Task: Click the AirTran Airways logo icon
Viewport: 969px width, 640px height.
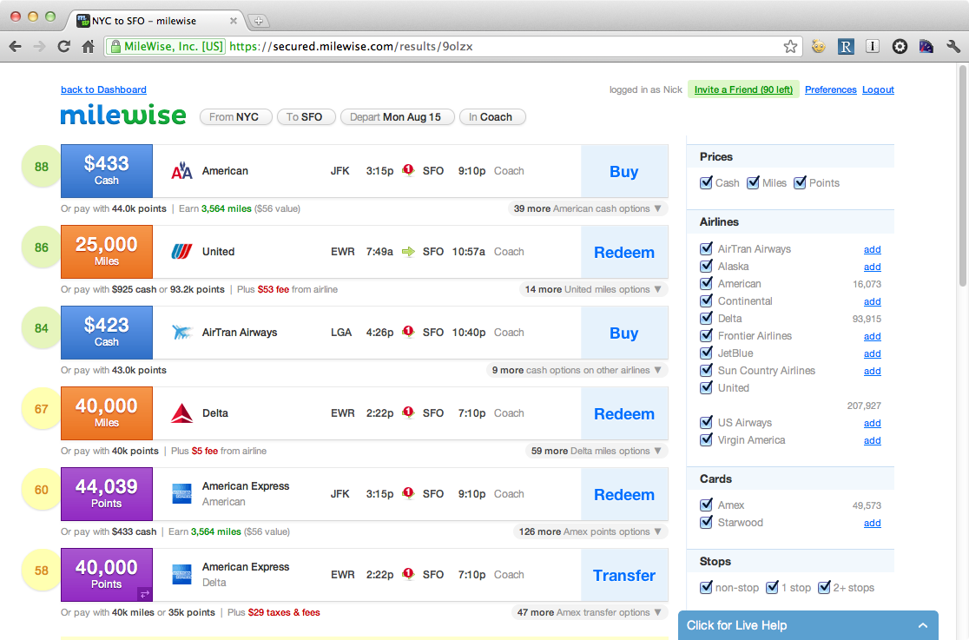Action: pos(181,333)
